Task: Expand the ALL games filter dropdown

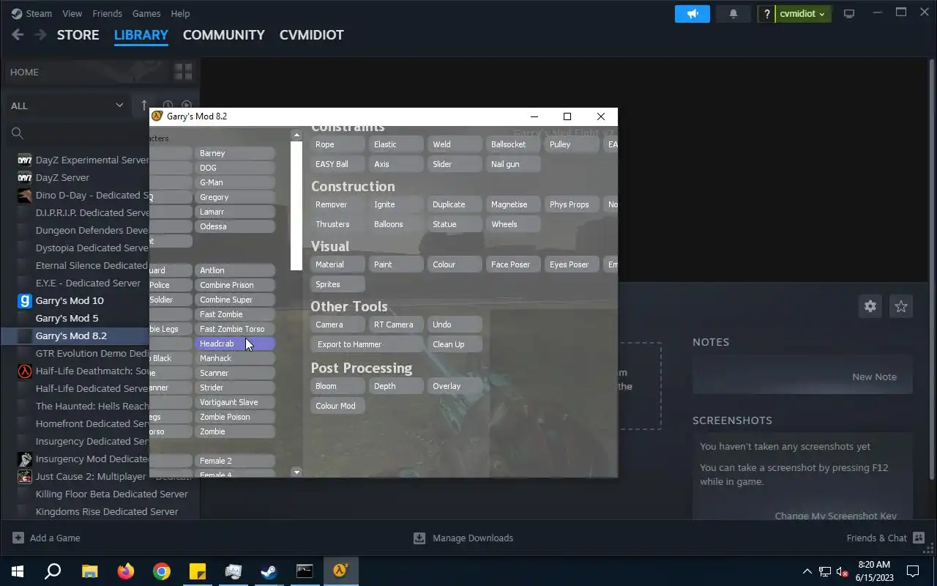Action: (x=67, y=105)
